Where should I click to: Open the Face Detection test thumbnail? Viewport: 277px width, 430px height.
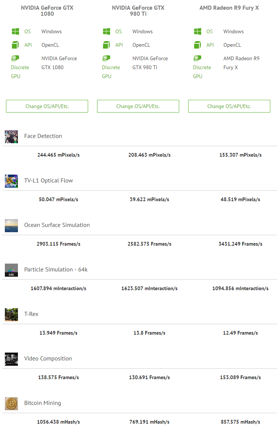(11, 136)
